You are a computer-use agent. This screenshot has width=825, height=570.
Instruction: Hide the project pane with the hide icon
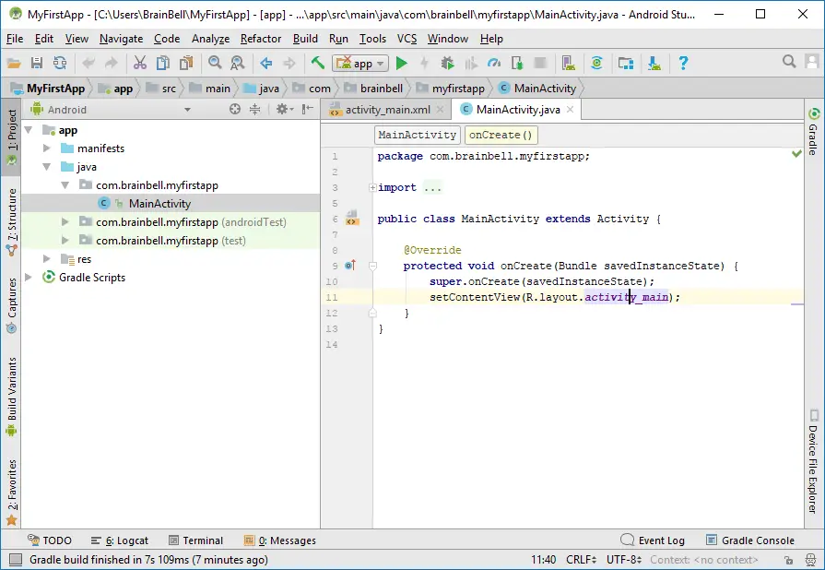(307, 110)
